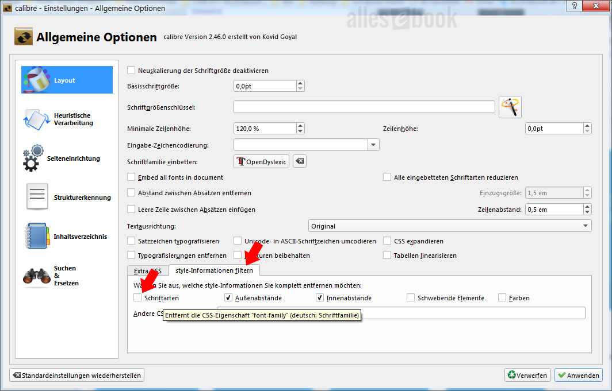Open the Textausrichtung dropdown
This screenshot has height=391, width=612.
coord(450,226)
